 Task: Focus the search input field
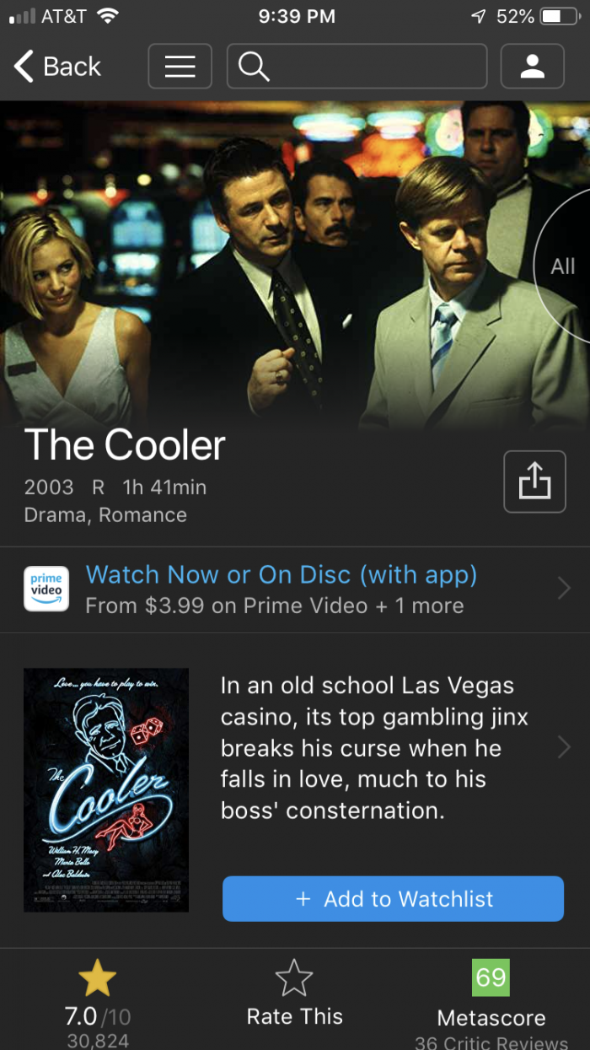tap(357, 66)
